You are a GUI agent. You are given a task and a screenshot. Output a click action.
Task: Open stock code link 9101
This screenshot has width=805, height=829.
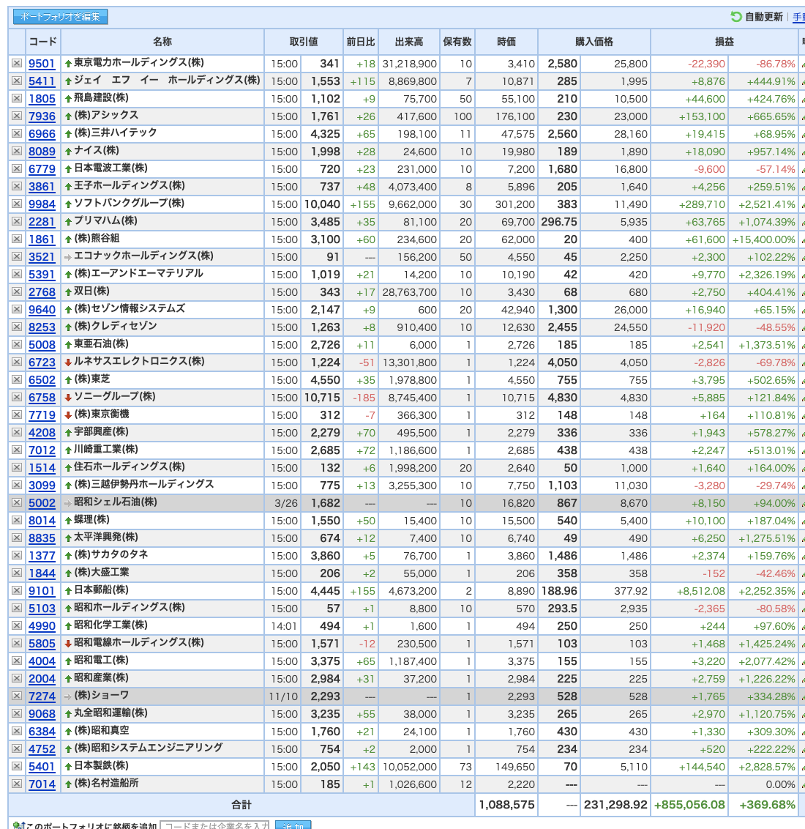(42, 590)
